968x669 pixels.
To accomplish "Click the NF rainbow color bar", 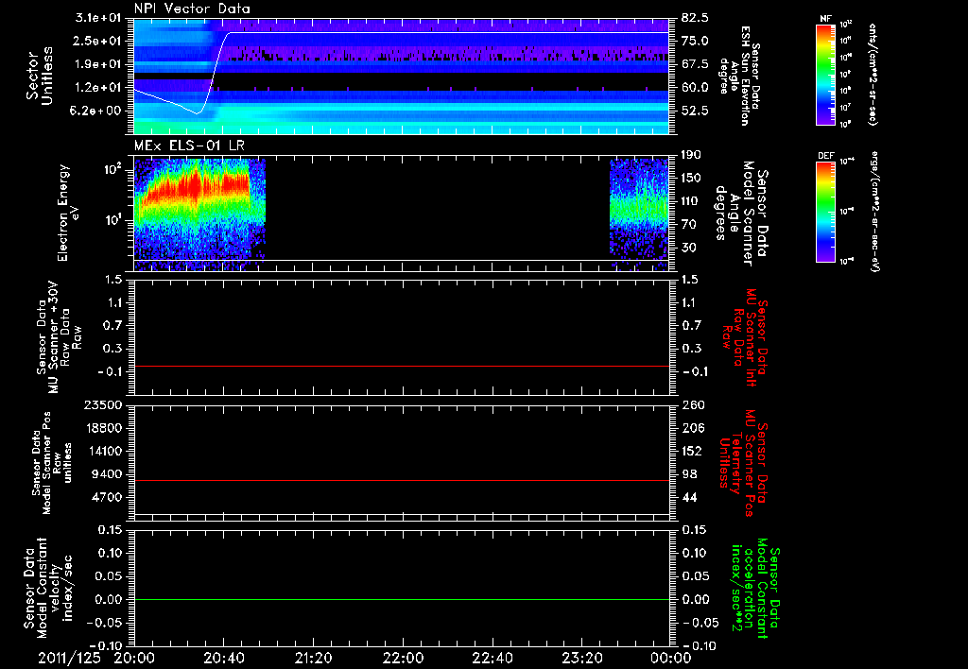I will [x=825, y=75].
